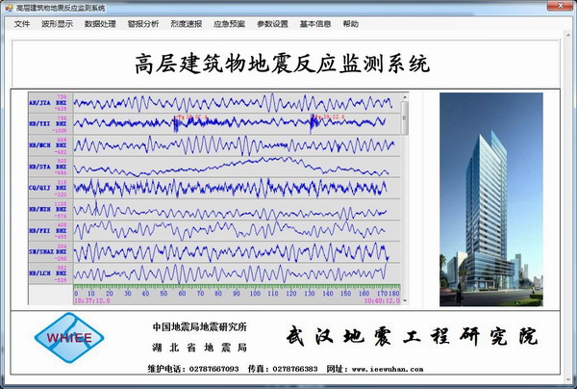This screenshot has height=389, width=577.
Task: Open the 基本信息 menu
Action: (314, 22)
